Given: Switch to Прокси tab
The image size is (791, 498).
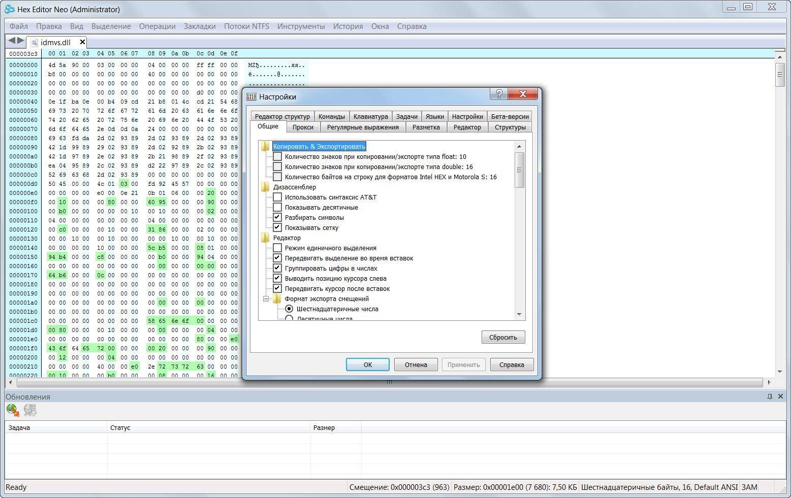Looking at the screenshot, I should point(303,127).
